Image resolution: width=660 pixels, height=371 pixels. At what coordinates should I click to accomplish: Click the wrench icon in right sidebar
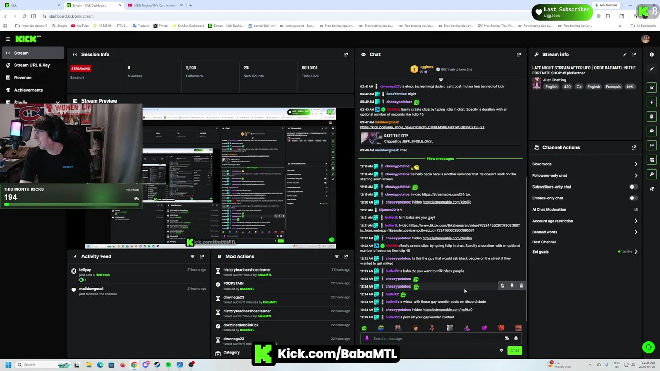click(652, 174)
